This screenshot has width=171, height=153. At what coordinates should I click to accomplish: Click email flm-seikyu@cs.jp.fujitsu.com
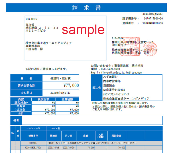tap(121, 73)
